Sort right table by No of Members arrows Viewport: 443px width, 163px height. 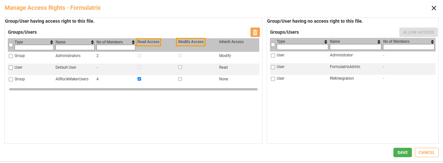(432, 42)
